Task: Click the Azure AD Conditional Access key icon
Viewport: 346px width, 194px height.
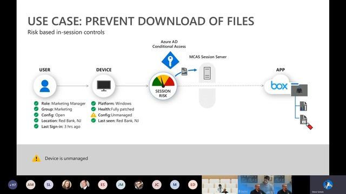Action: [x=170, y=60]
